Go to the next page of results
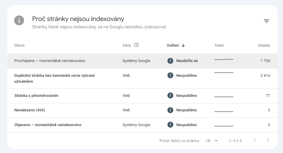This screenshot has width=283, height=153. click(268, 141)
